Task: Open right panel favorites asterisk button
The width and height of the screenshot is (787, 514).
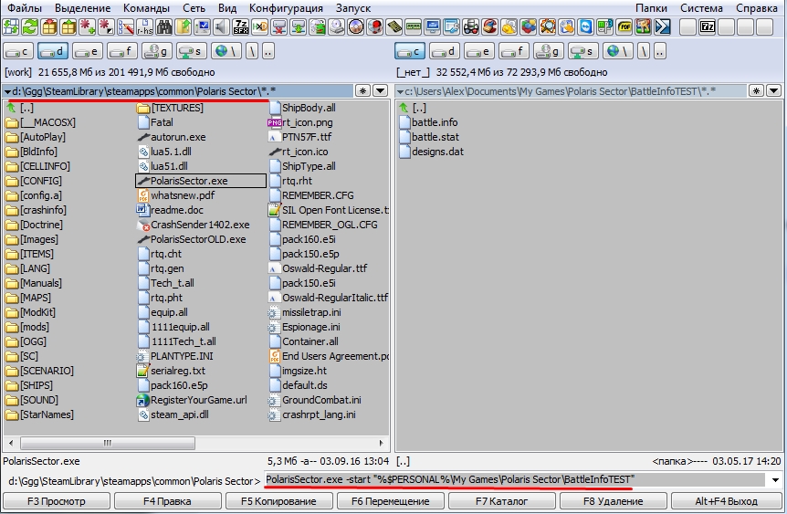Action: pyautogui.click(x=756, y=91)
